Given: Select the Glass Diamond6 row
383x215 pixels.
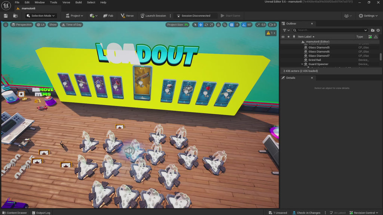Looking at the screenshot, I should 330,52.
